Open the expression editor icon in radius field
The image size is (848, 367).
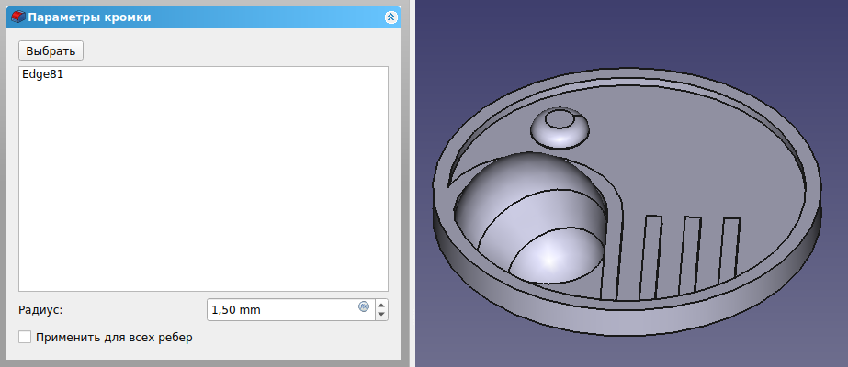click(364, 306)
